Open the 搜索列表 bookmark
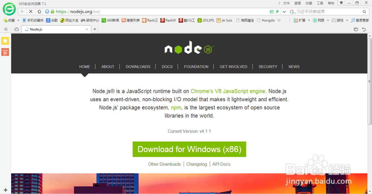Screen dimensions: 372x194 tap(131, 20)
